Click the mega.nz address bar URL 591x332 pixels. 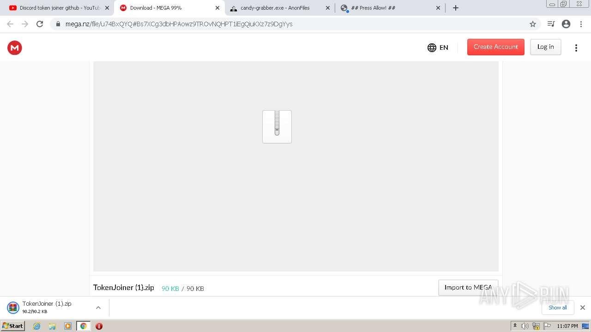point(179,24)
